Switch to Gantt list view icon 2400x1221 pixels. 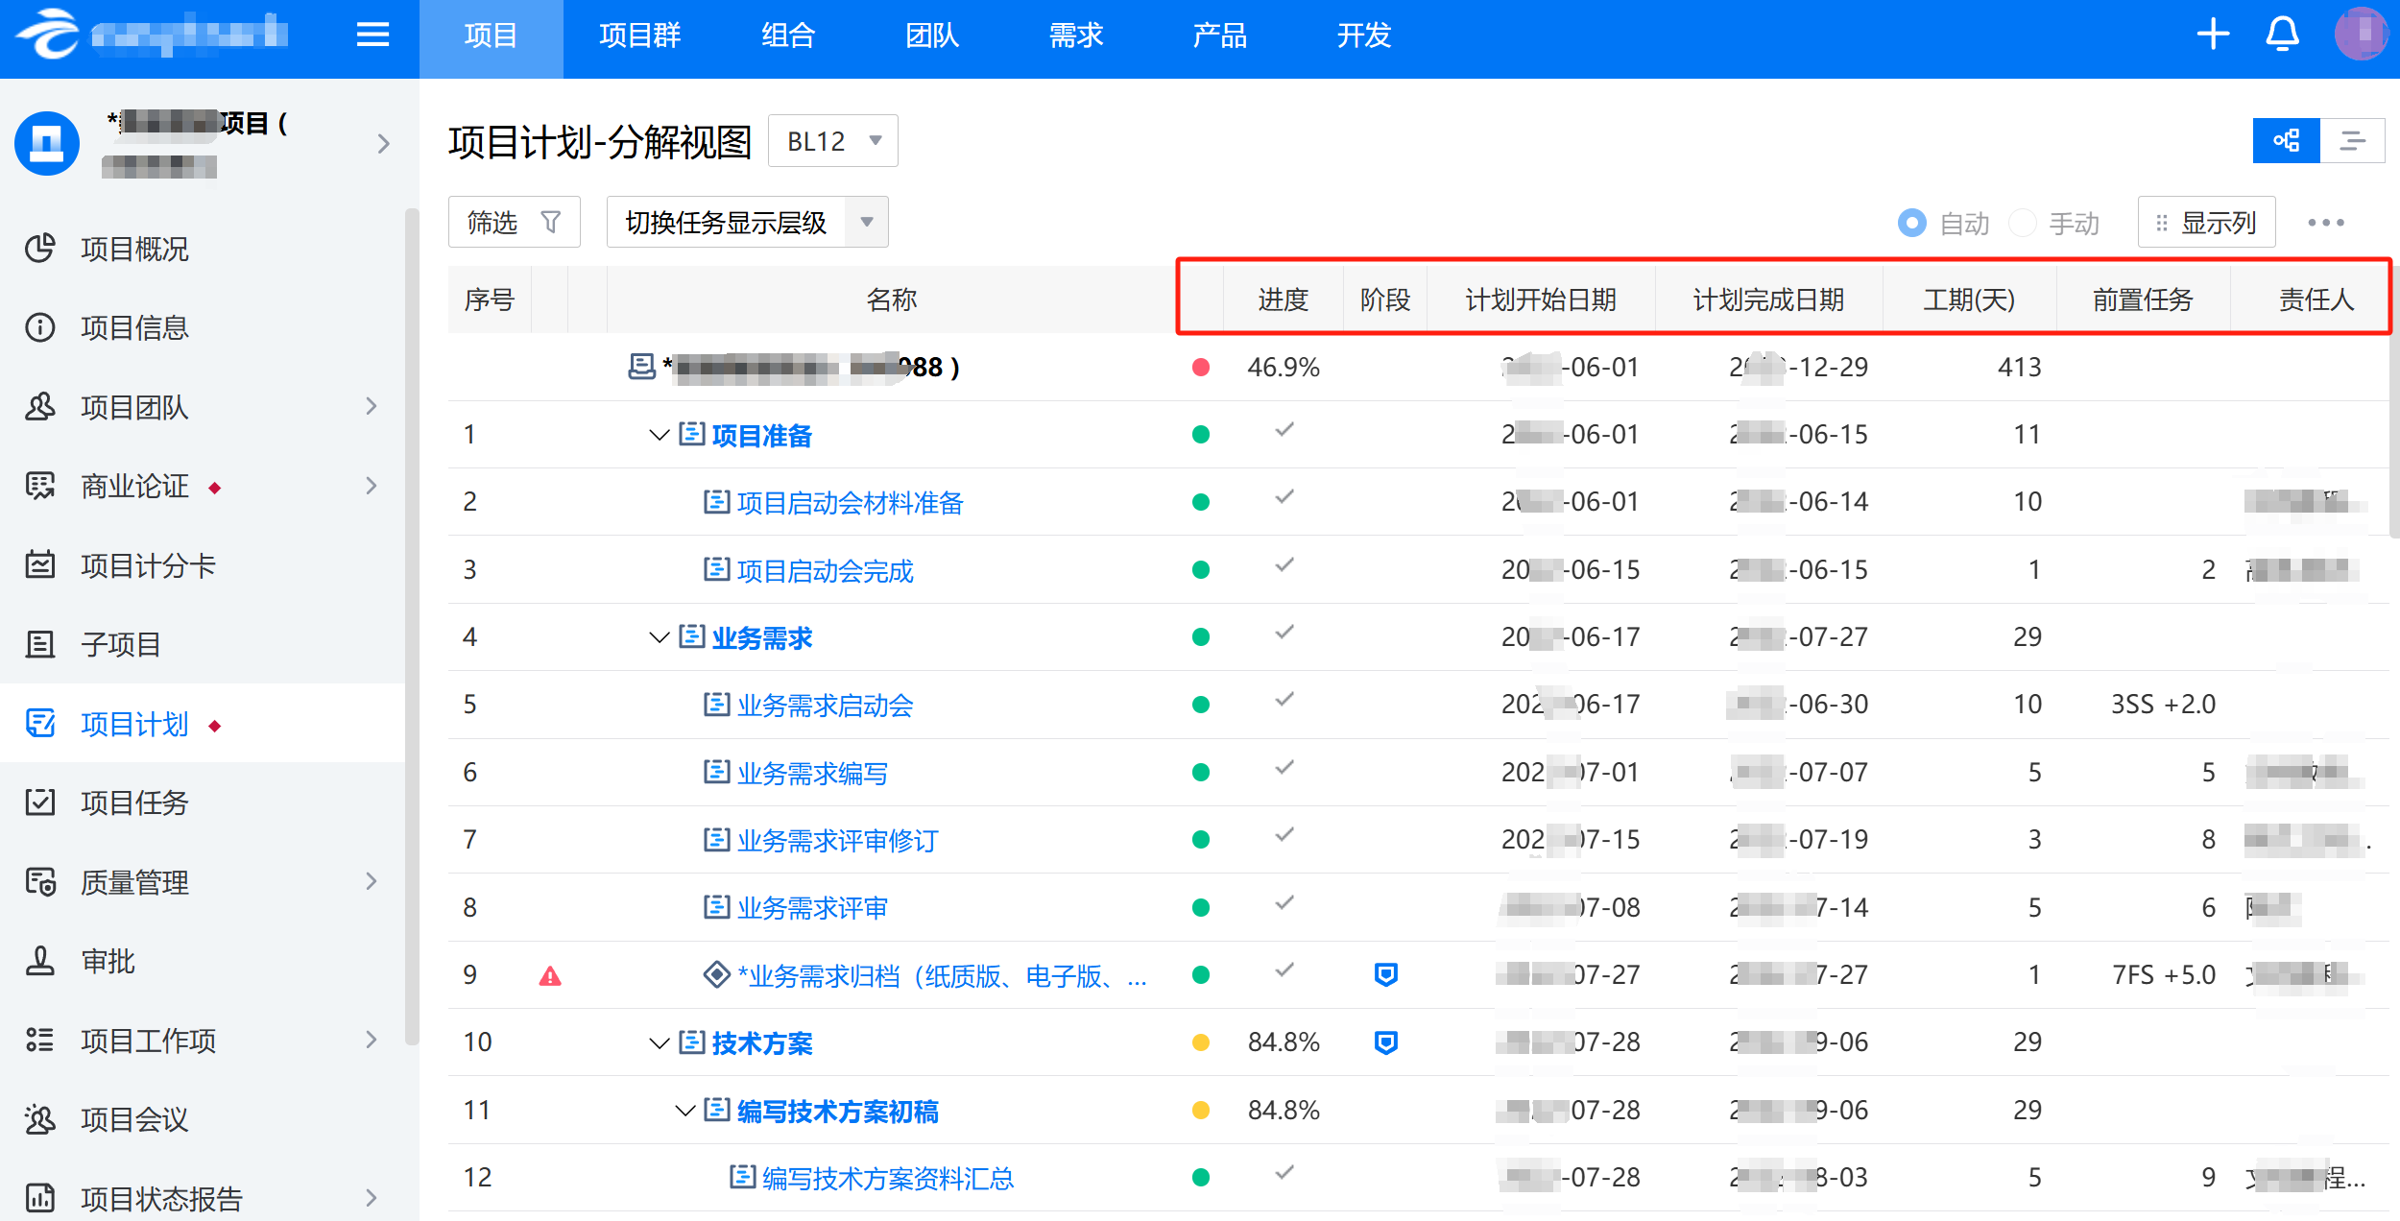pos(2352,141)
